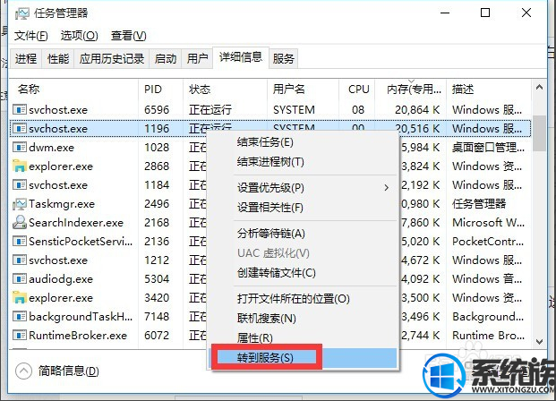Viewport: 556px width, 401px height.
Task: Switch to the 性能 tab
Action: click(58, 58)
